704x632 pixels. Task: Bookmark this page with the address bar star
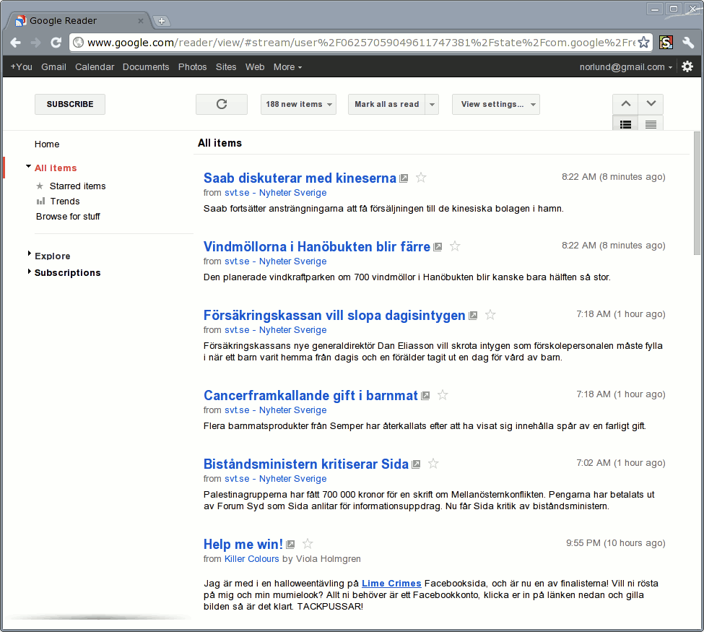(643, 42)
